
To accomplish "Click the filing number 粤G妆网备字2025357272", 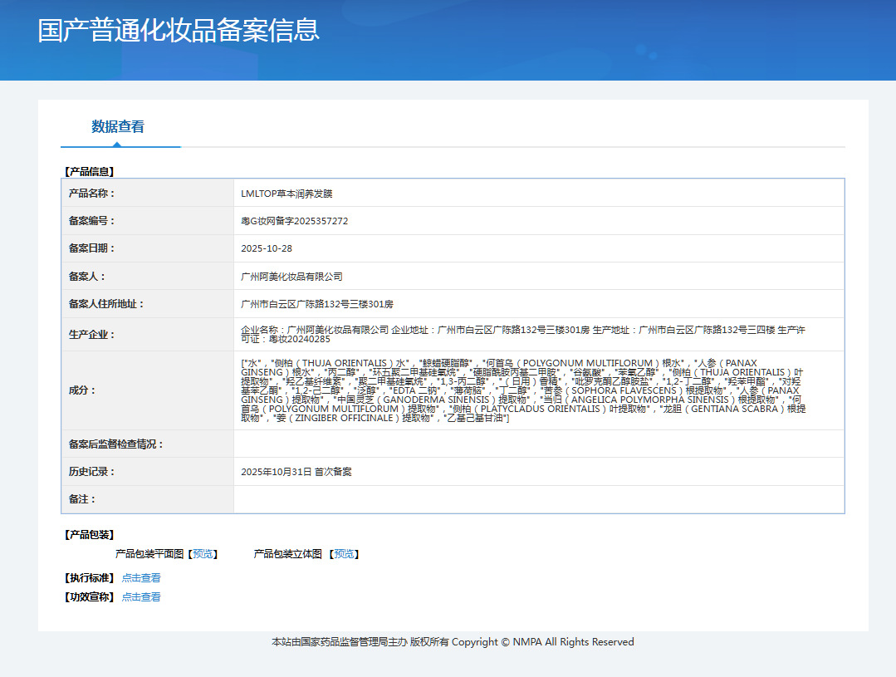I will point(294,221).
